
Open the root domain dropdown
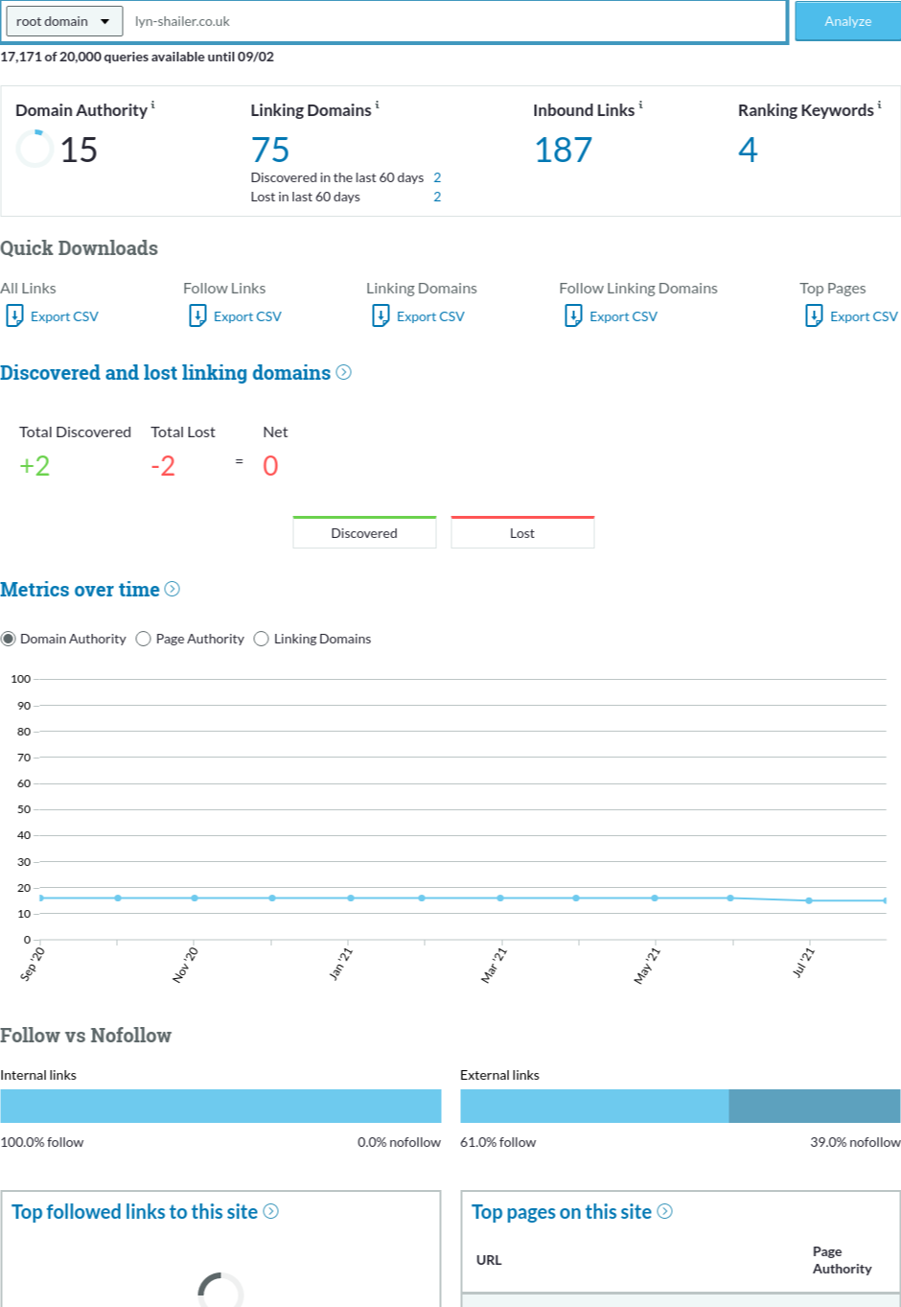pos(63,21)
